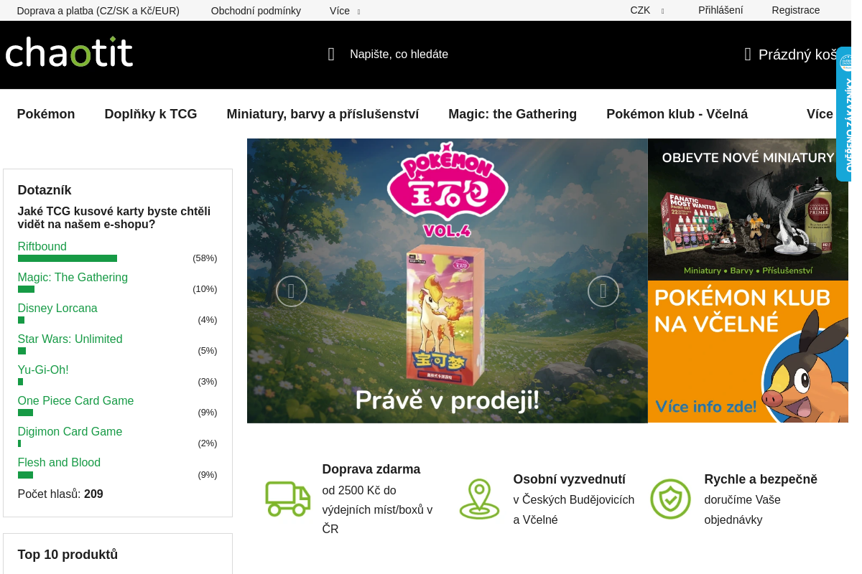862x574 pixels.
Task: Click Přihlášení login link
Action: coord(720,11)
